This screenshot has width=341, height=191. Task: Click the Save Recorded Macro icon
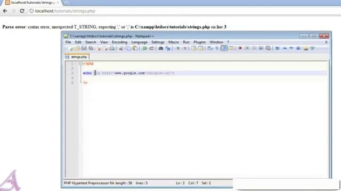[x=268, y=48]
